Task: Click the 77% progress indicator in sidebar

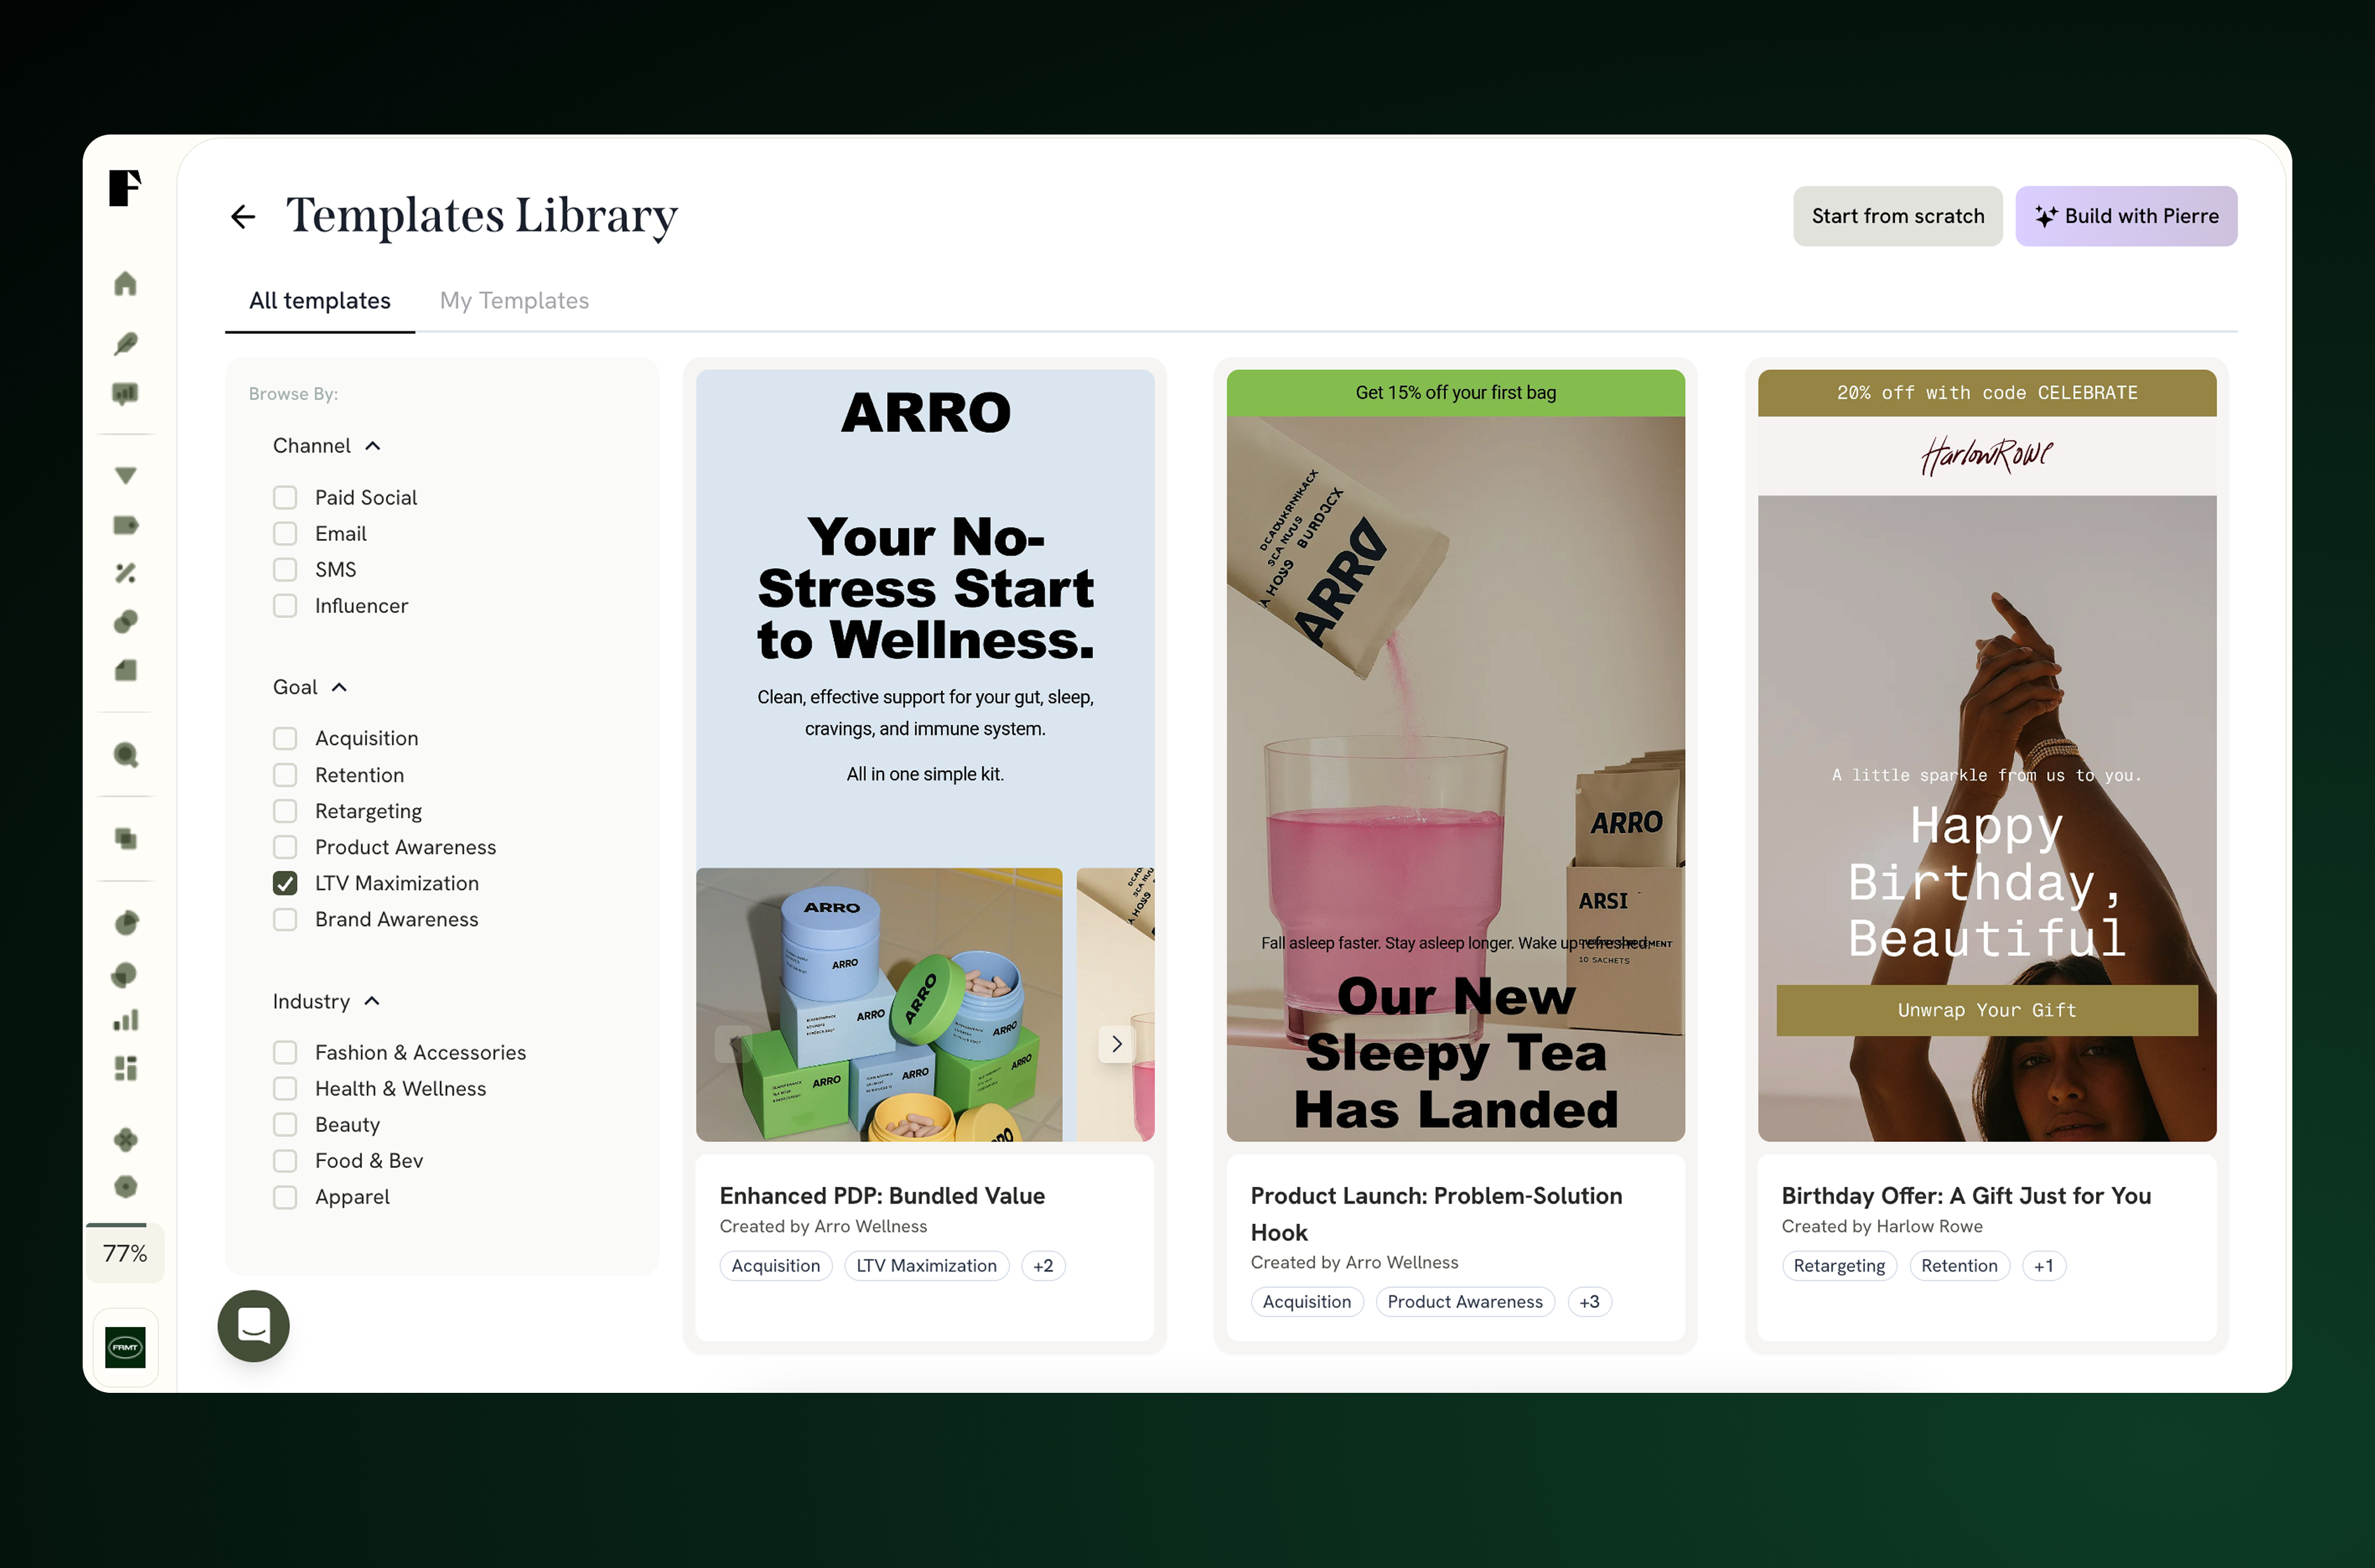Action: [x=125, y=1253]
